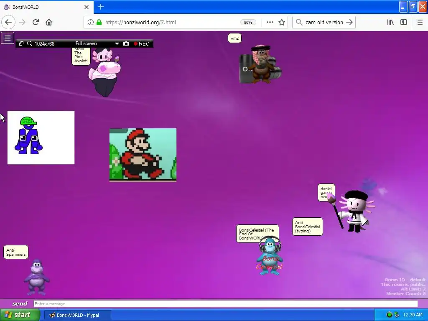Open the Library icon
This screenshot has height=321, width=428.
[390, 22]
